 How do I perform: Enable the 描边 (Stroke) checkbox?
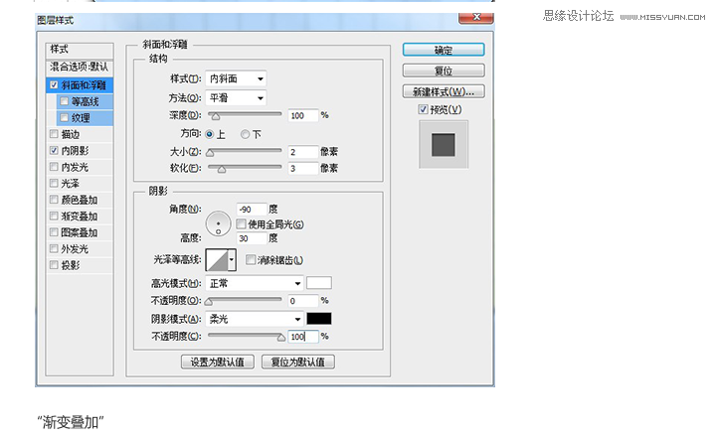pos(54,134)
